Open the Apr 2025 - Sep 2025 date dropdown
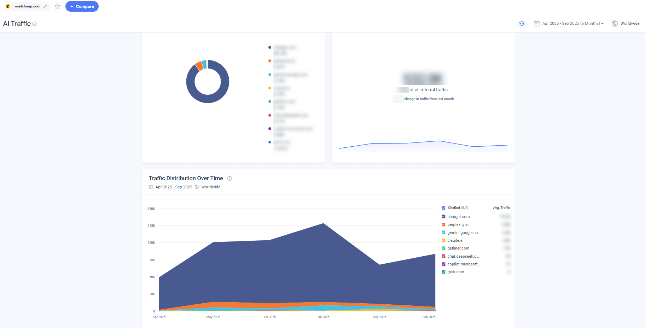The image size is (645, 328). pos(569,23)
